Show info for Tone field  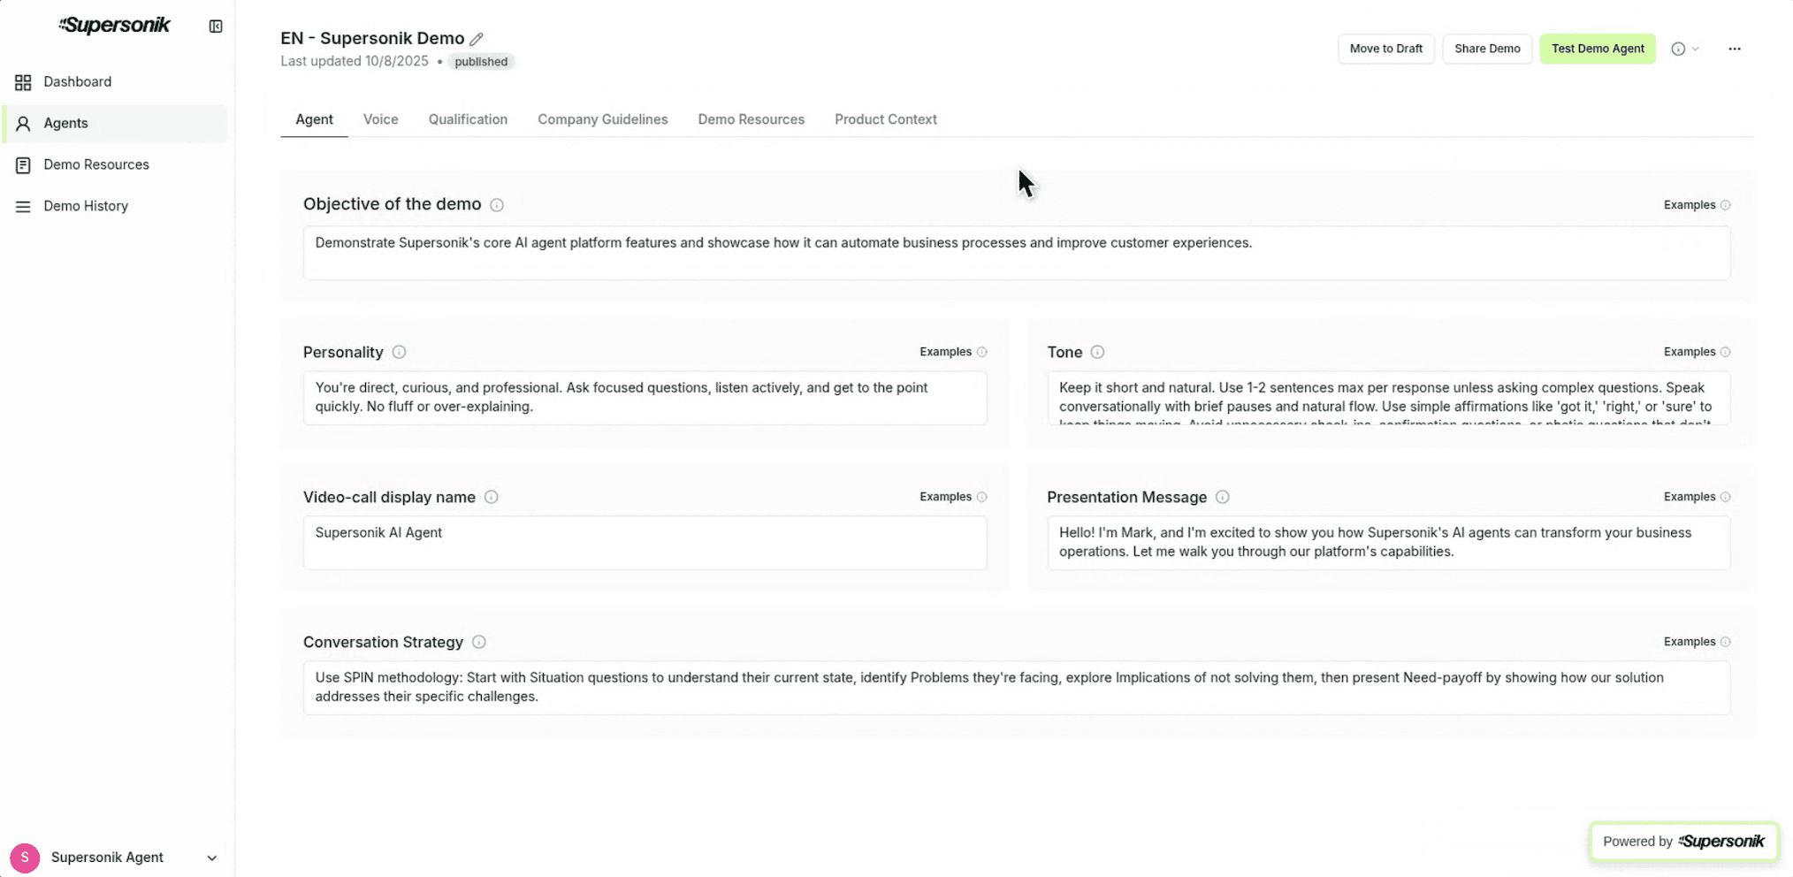tap(1097, 352)
